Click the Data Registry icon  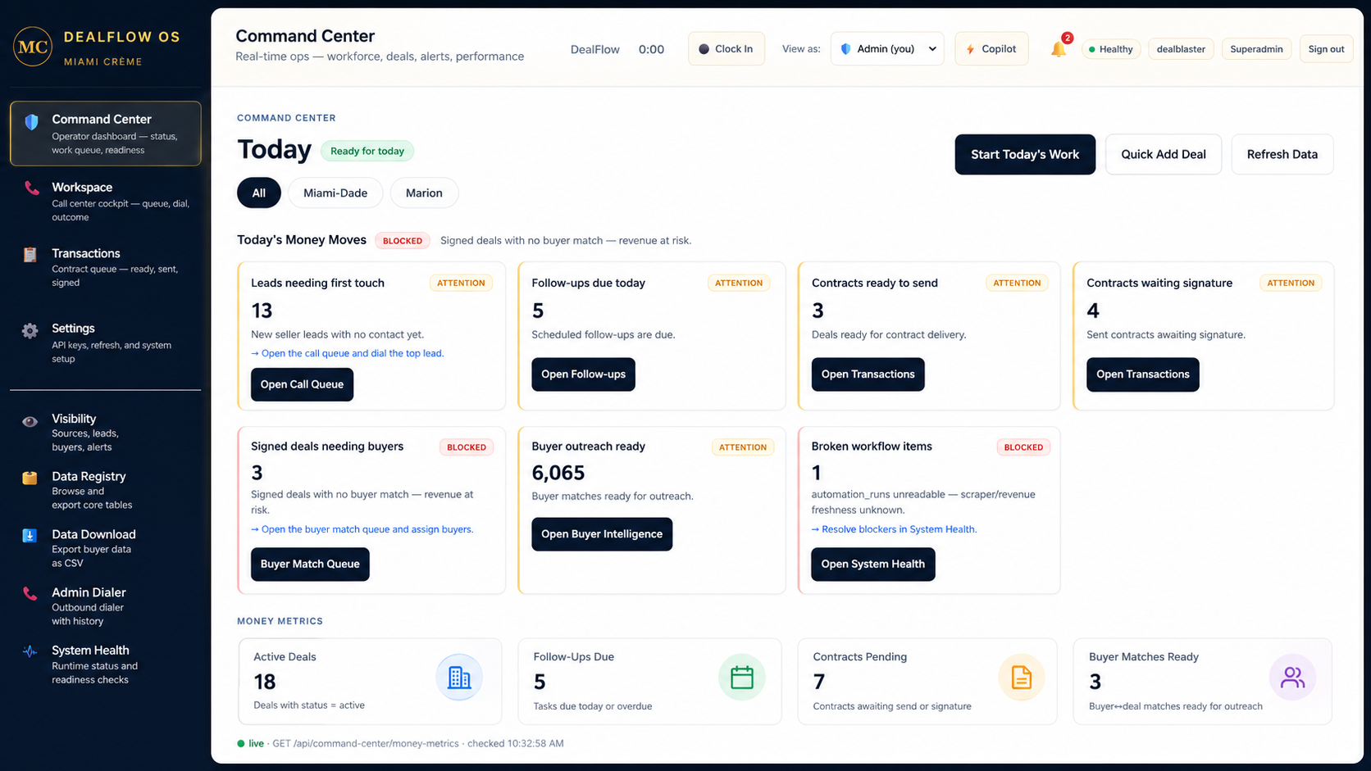pos(30,478)
